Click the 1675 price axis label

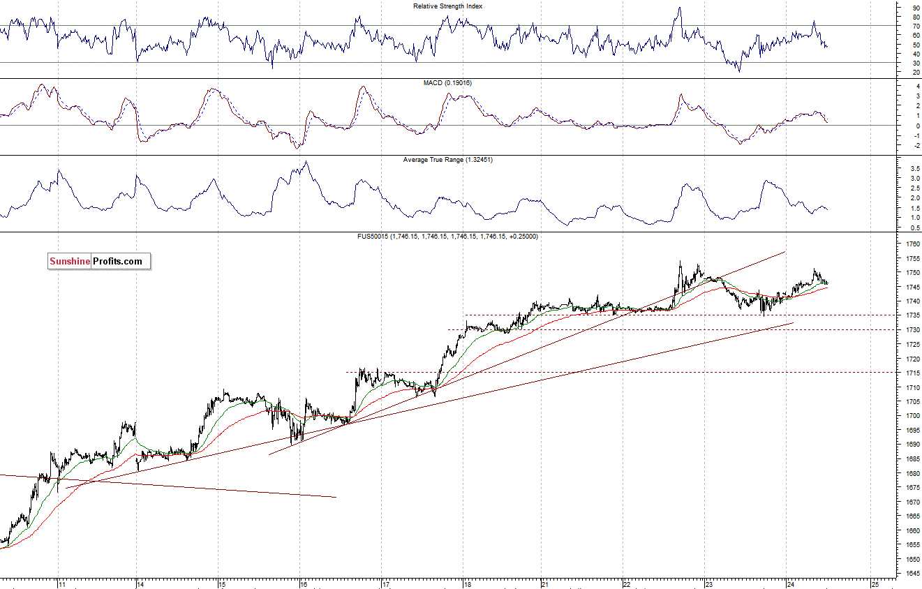pyautogui.click(x=912, y=488)
